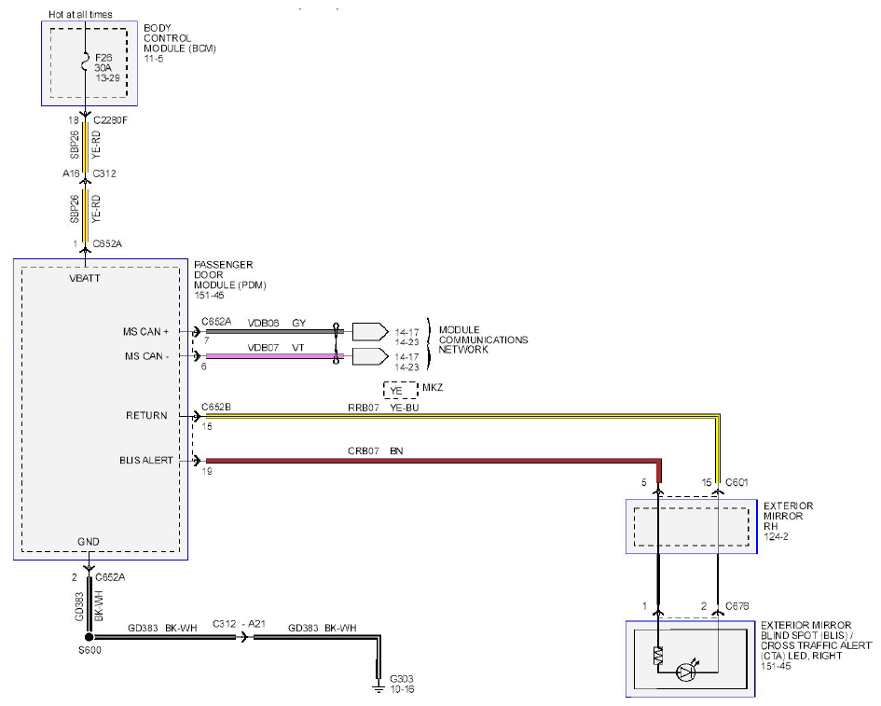Click the 'C2280F' connector label

110,120
